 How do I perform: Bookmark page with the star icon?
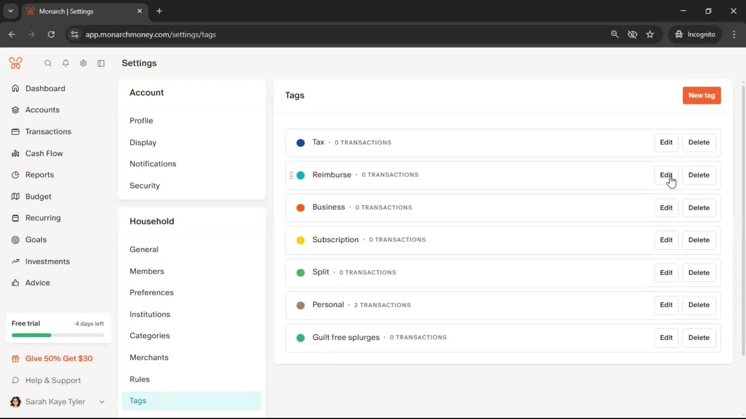point(650,35)
